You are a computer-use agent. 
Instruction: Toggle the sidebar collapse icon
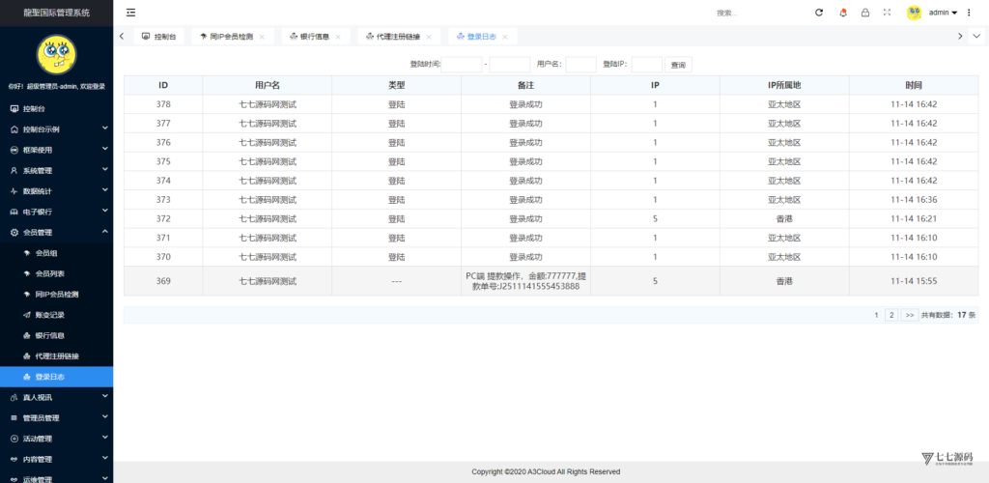tap(130, 13)
